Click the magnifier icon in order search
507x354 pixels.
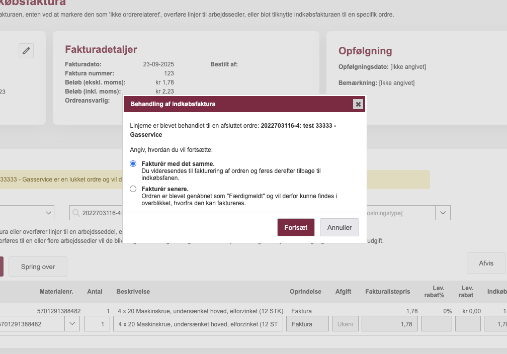(x=76, y=213)
